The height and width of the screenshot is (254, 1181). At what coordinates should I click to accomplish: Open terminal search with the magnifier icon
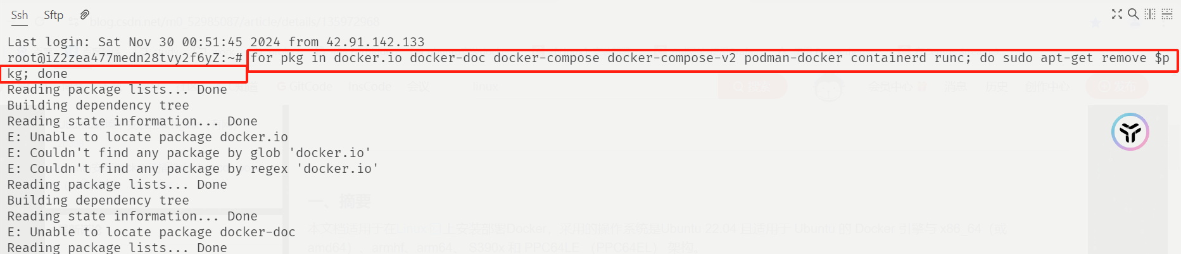(x=1134, y=14)
